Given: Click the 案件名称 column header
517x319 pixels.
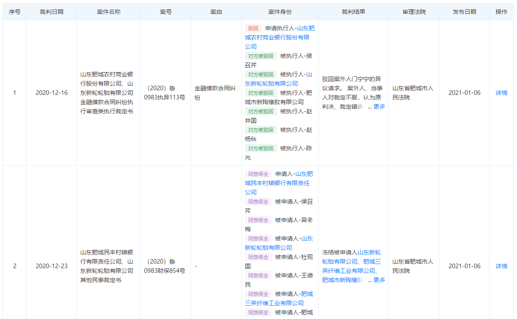Looking at the screenshot, I should [109, 12].
